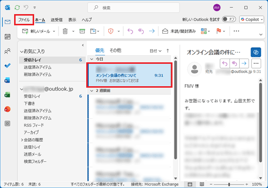The image size is (268, 188).
Task: Click the zoom in plus button
Action: point(247,185)
